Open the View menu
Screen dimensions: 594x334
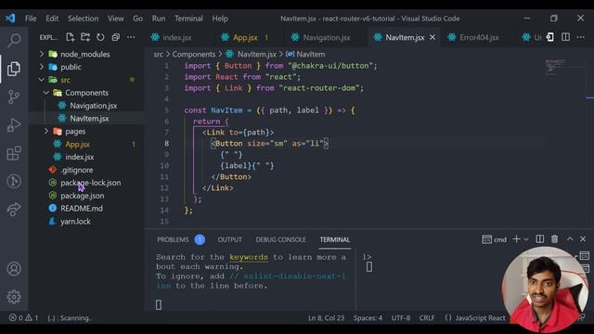point(115,19)
